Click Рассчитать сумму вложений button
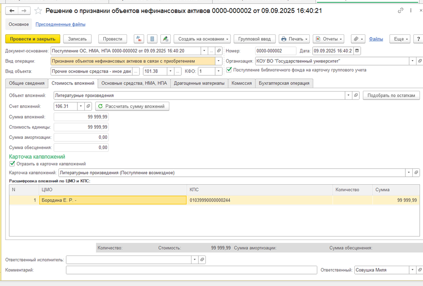The image size is (423, 286). point(132,106)
